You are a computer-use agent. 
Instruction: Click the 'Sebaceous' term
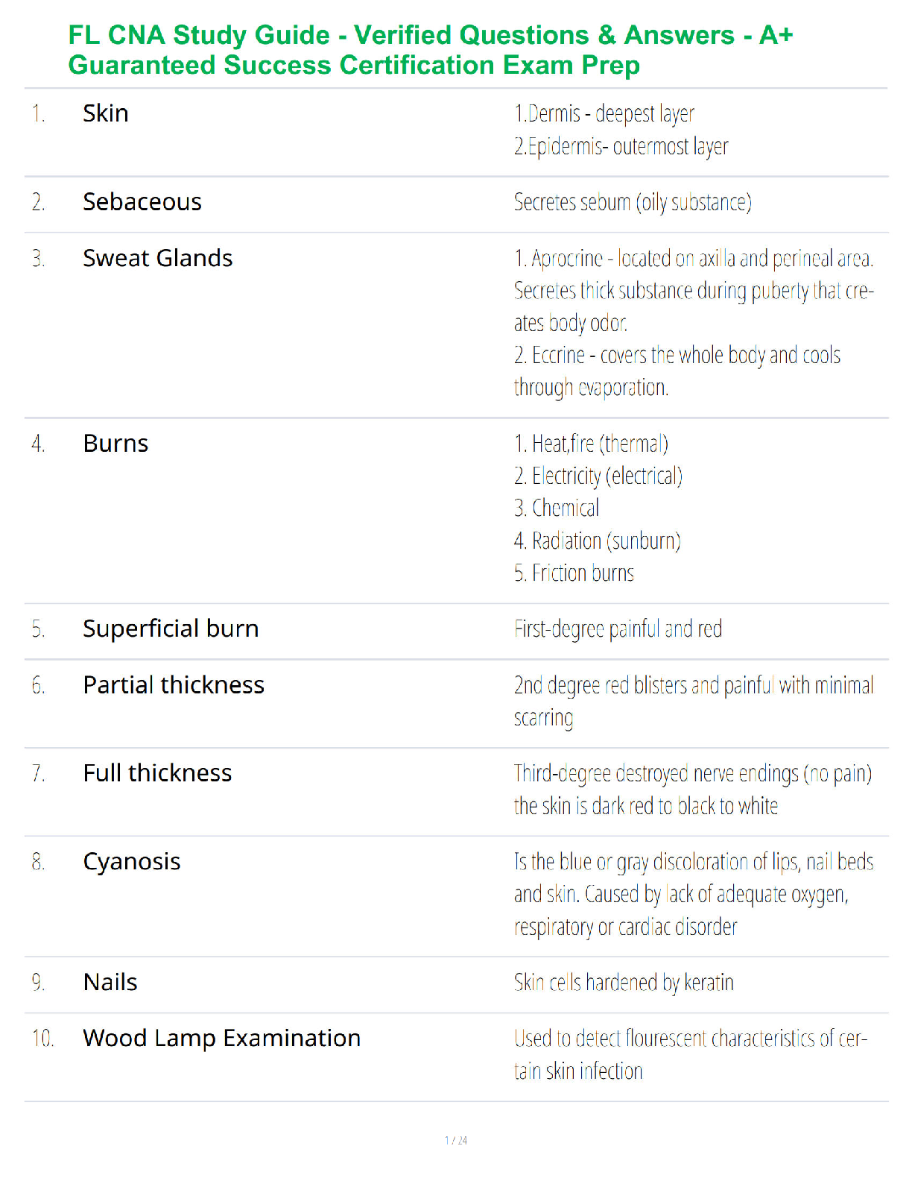142,202
